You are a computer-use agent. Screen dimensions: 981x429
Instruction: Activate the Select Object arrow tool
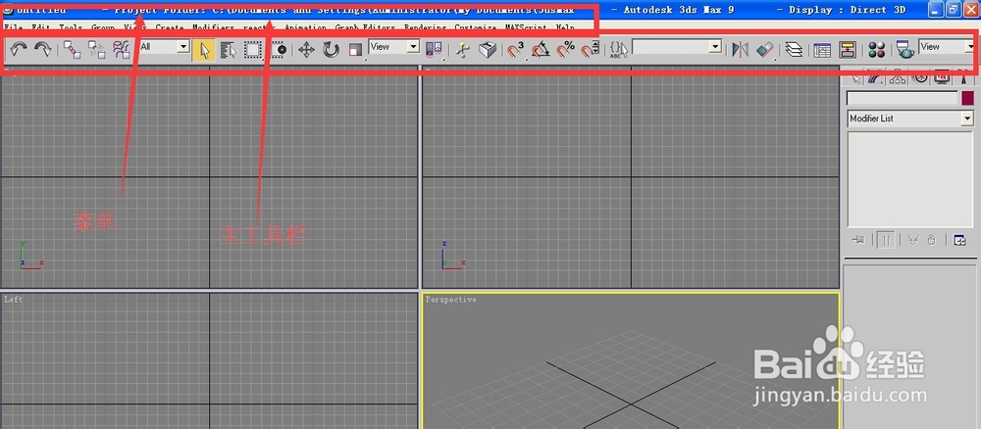tap(204, 50)
